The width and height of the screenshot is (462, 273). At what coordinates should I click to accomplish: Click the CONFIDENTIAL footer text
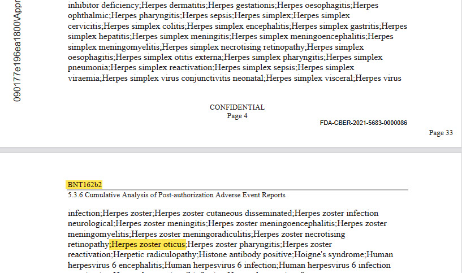tap(237, 107)
